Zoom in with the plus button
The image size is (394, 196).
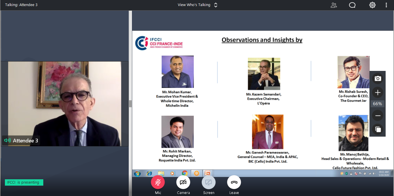click(x=378, y=93)
